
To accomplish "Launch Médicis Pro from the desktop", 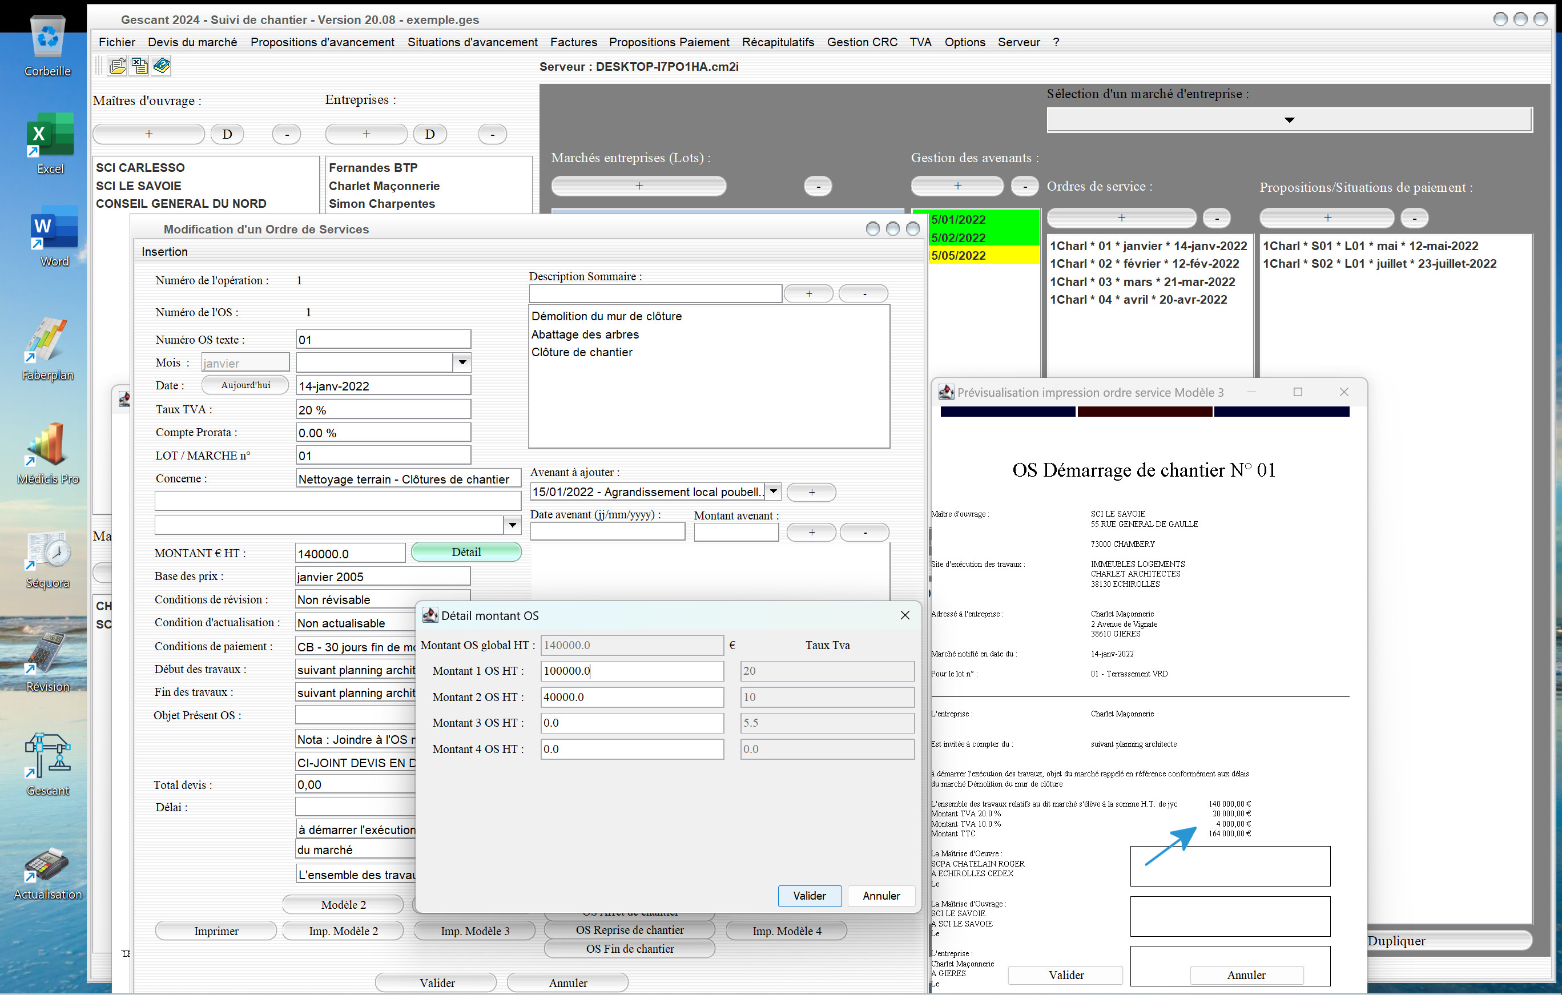I will tap(47, 453).
